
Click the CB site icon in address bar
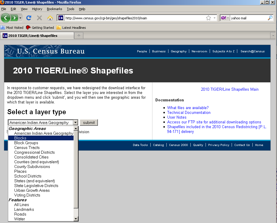pos(61,18)
